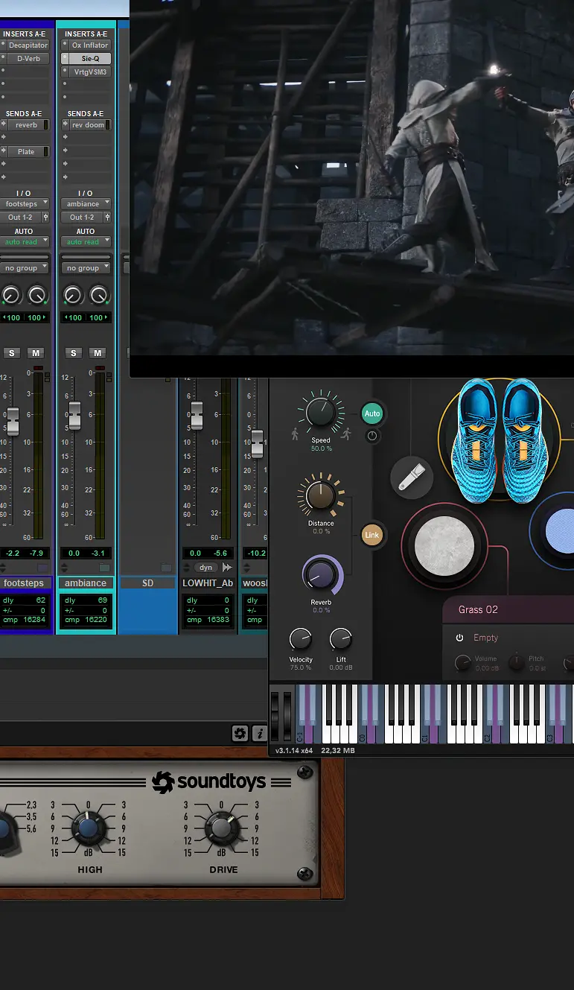The height and width of the screenshot is (990, 574).
Task: Click the Reverb knob
Action: [321, 574]
